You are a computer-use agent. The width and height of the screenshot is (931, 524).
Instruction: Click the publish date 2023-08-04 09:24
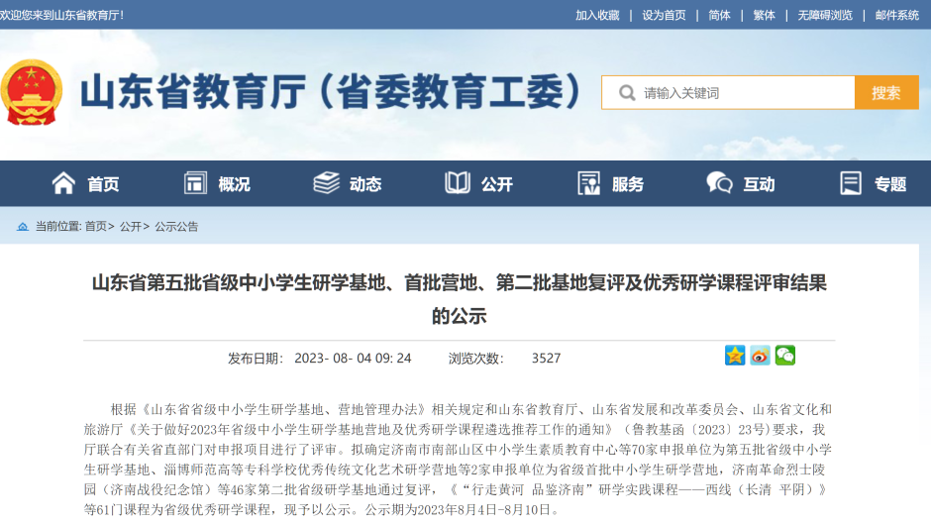click(353, 359)
